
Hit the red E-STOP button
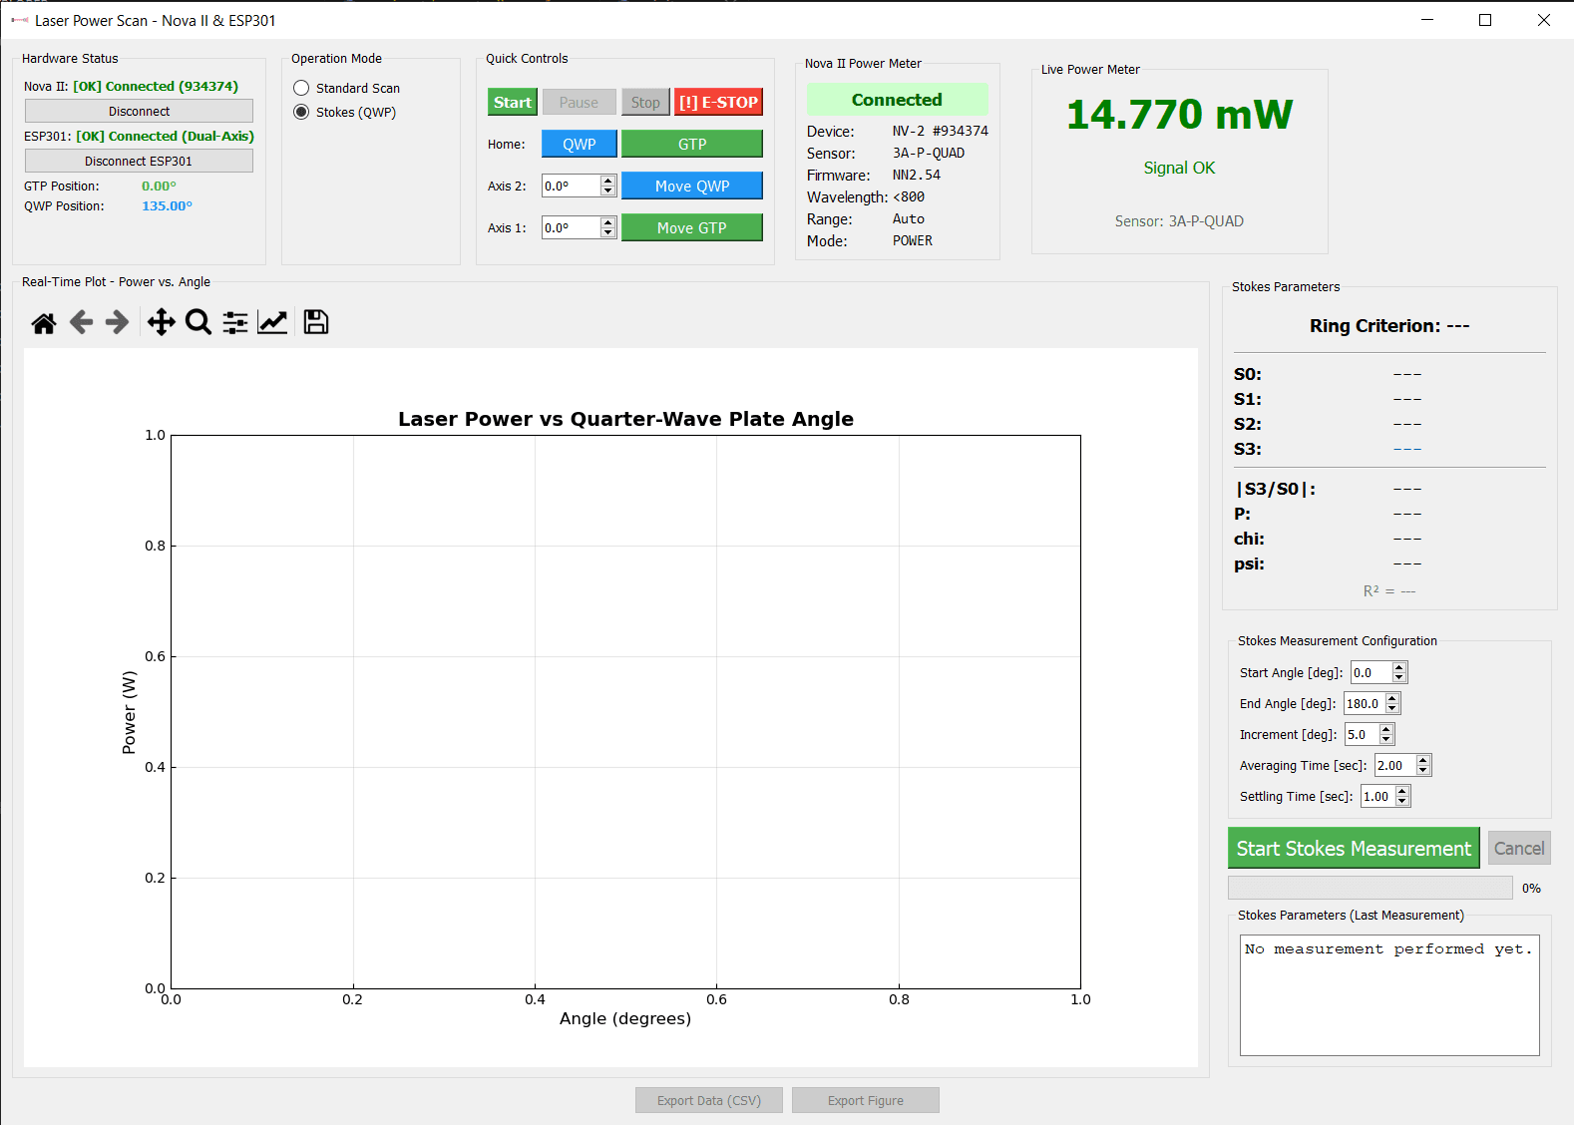(718, 102)
